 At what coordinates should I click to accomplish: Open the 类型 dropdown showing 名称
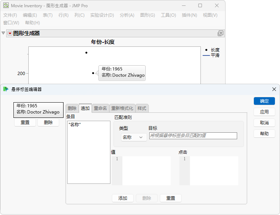134,137
